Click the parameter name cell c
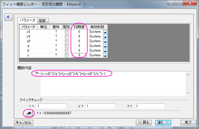The width and height of the screenshot is (199, 129). [x=28, y=55]
